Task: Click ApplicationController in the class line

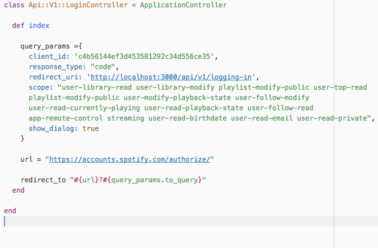Action: point(183,5)
